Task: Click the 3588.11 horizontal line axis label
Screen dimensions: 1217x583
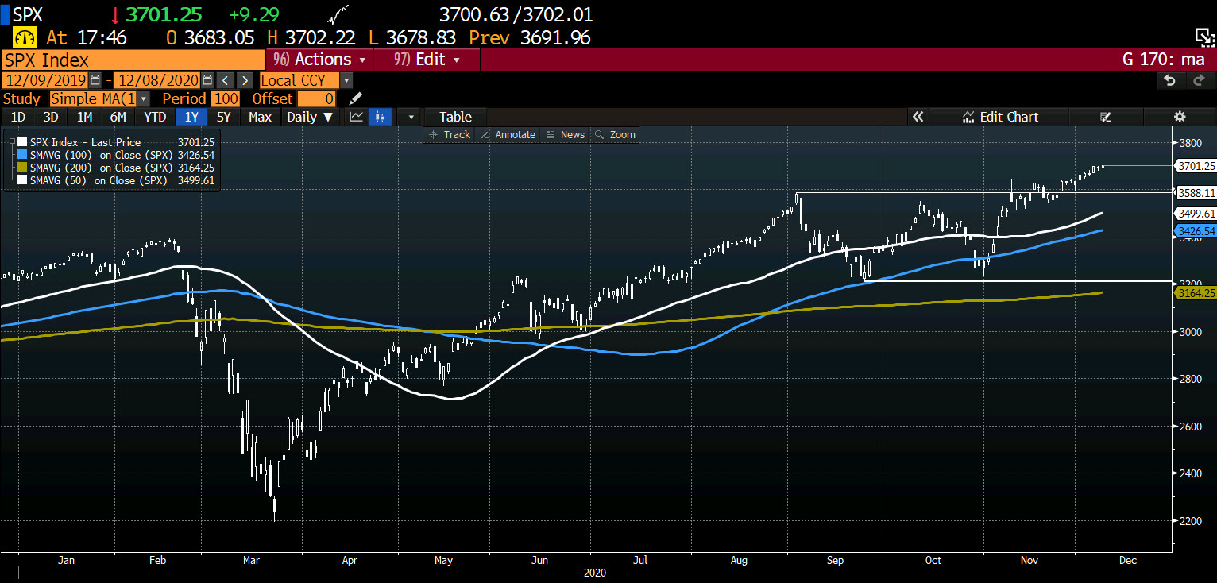Action: [1196, 192]
